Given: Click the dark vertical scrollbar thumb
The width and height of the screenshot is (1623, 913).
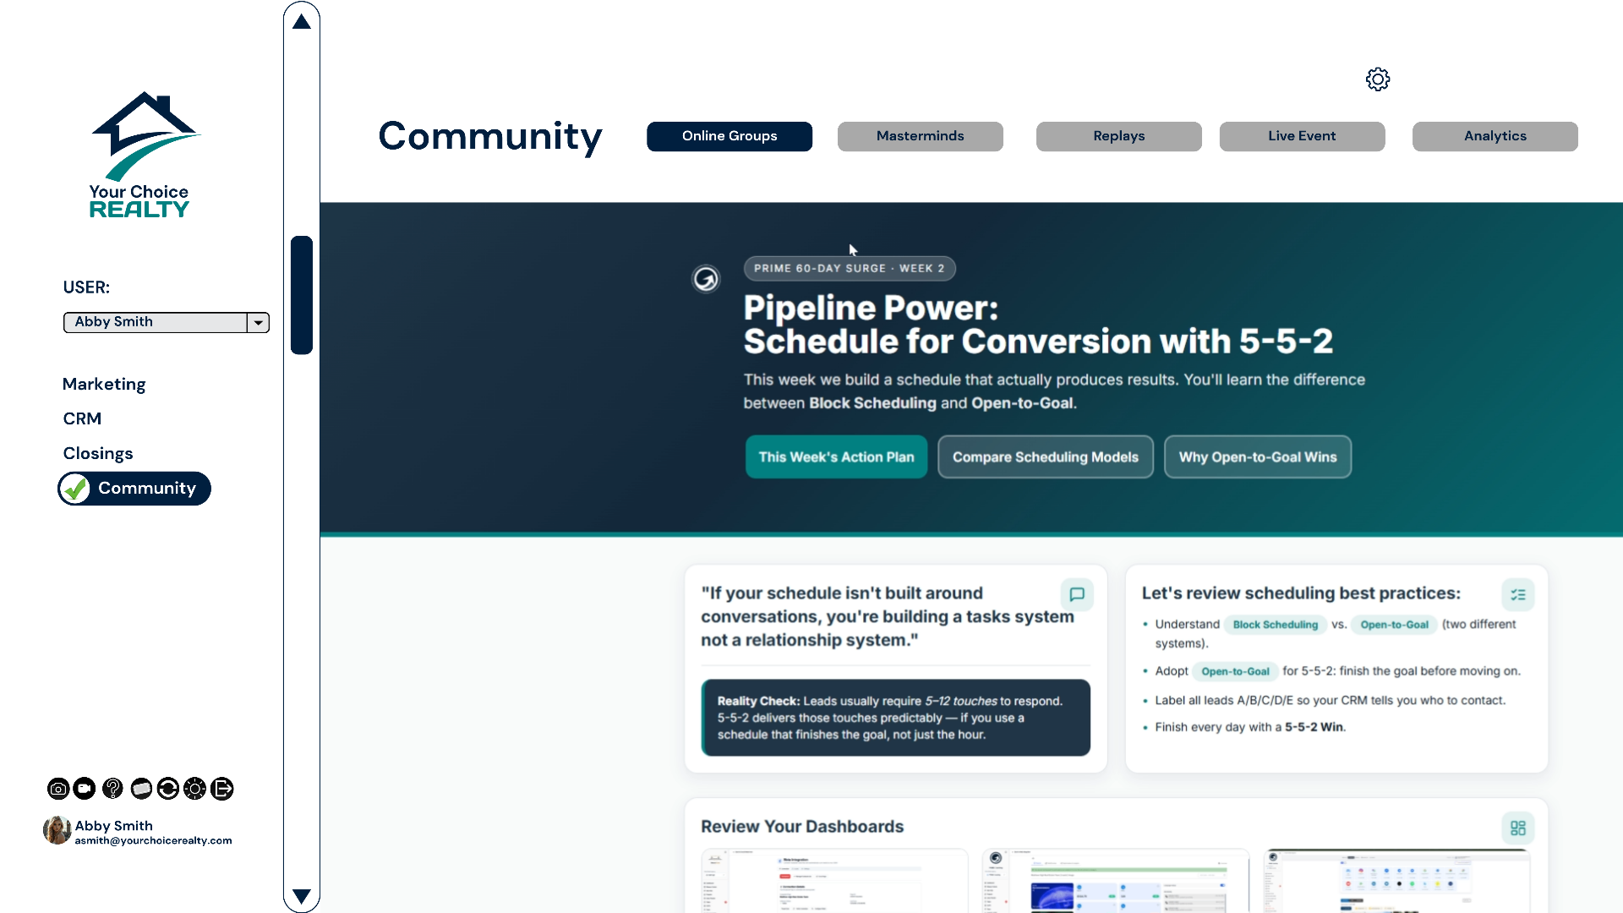Looking at the screenshot, I should [x=302, y=295].
